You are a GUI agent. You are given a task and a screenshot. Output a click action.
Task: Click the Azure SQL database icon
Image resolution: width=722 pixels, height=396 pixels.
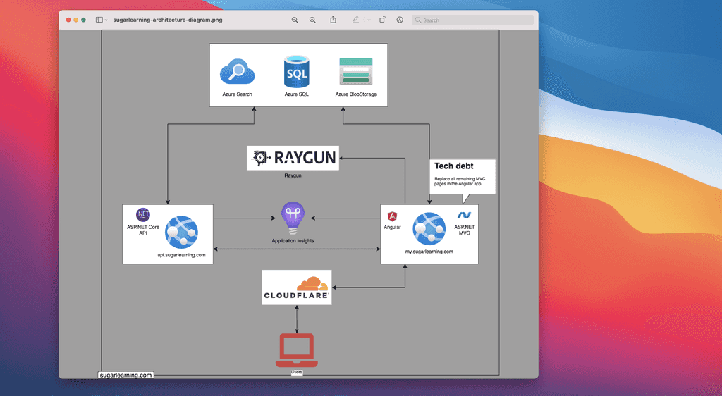(x=296, y=71)
